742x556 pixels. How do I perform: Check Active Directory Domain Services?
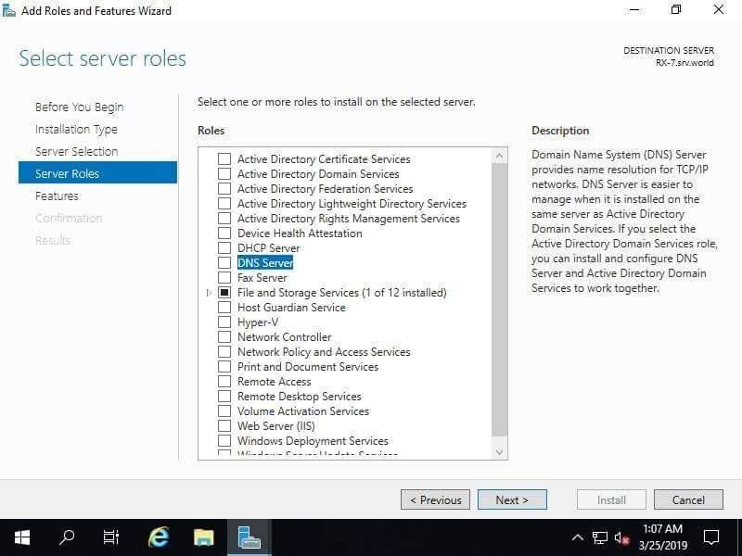(x=224, y=174)
